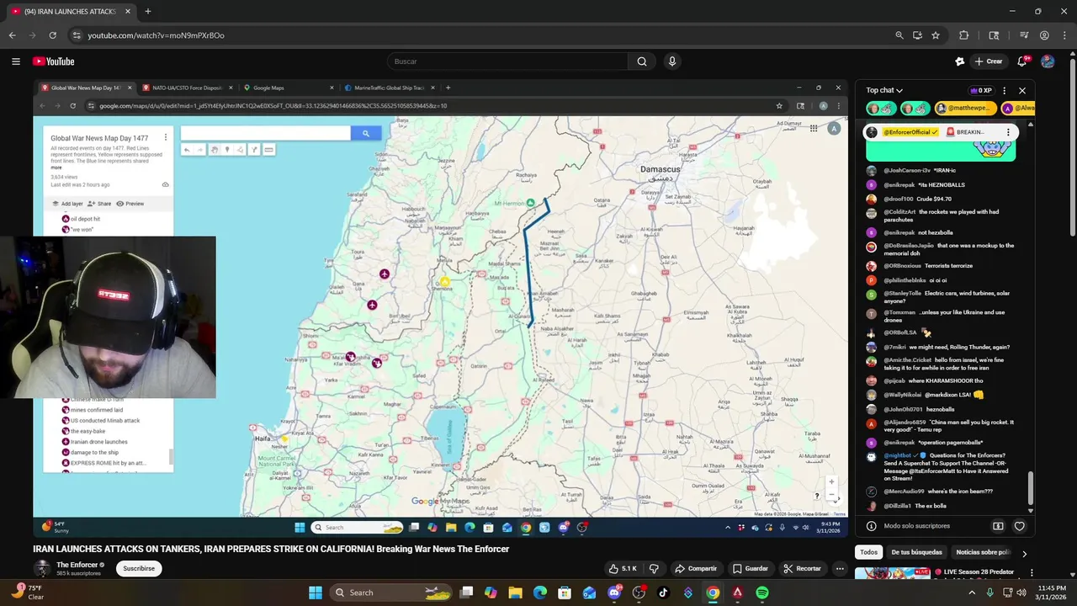Click the Crear create button
1077x606 pixels.
[989, 61]
